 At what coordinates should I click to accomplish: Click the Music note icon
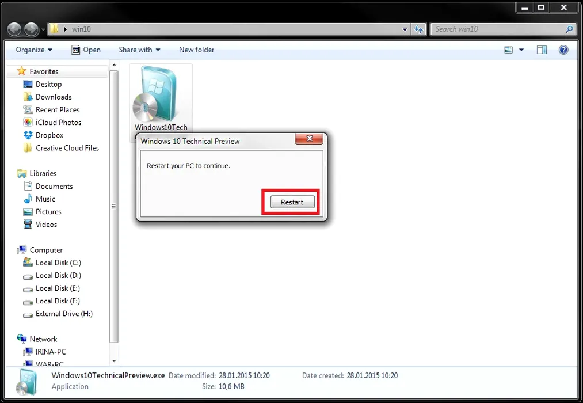click(28, 199)
